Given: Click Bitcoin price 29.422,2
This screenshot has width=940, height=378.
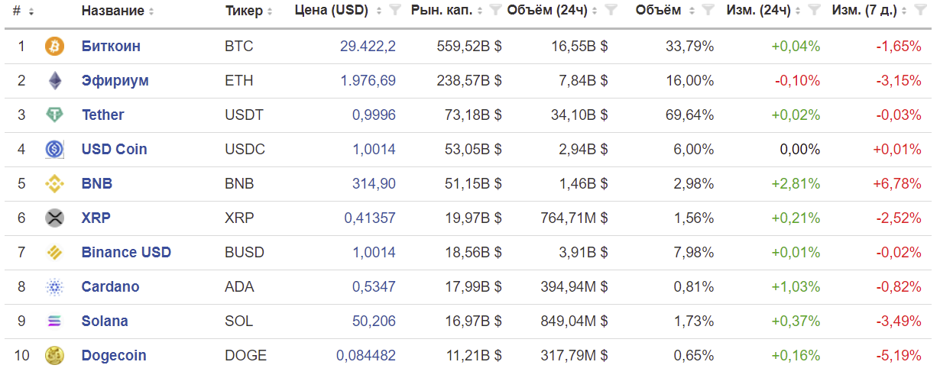Looking at the screenshot, I should [368, 47].
